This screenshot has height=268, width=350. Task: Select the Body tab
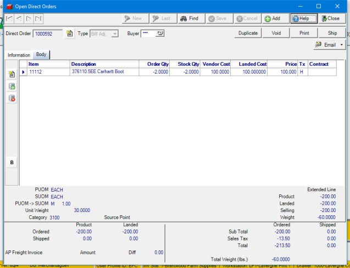click(41, 55)
